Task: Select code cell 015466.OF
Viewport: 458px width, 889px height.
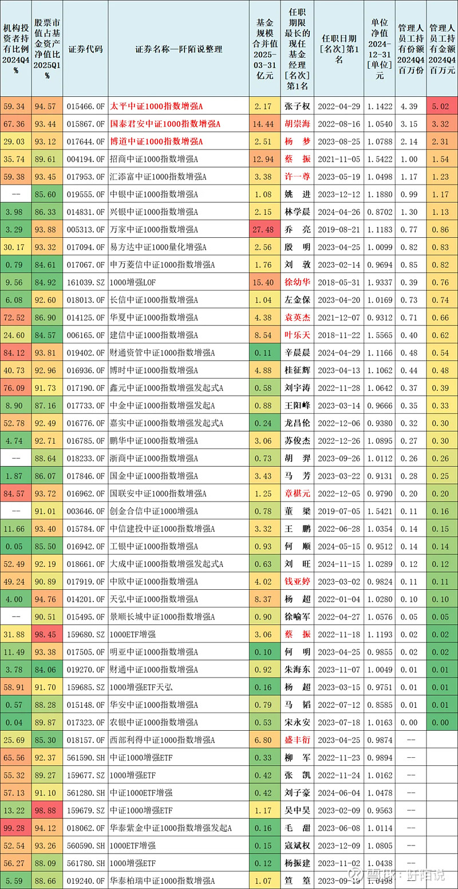Action: coord(85,106)
